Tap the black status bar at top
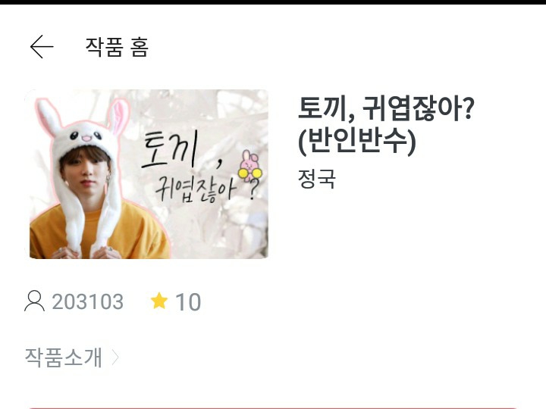This screenshot has width=546, height=409. pyautogui.click(x=273, y=2)
